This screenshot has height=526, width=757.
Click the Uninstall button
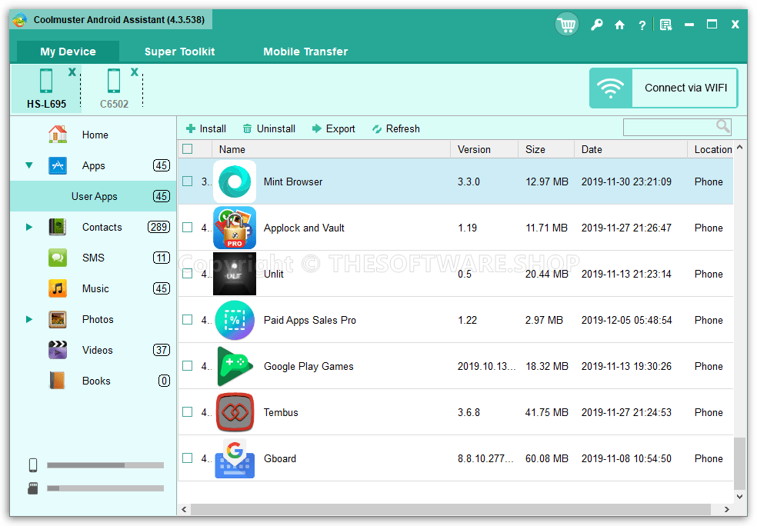pos(269,129)
